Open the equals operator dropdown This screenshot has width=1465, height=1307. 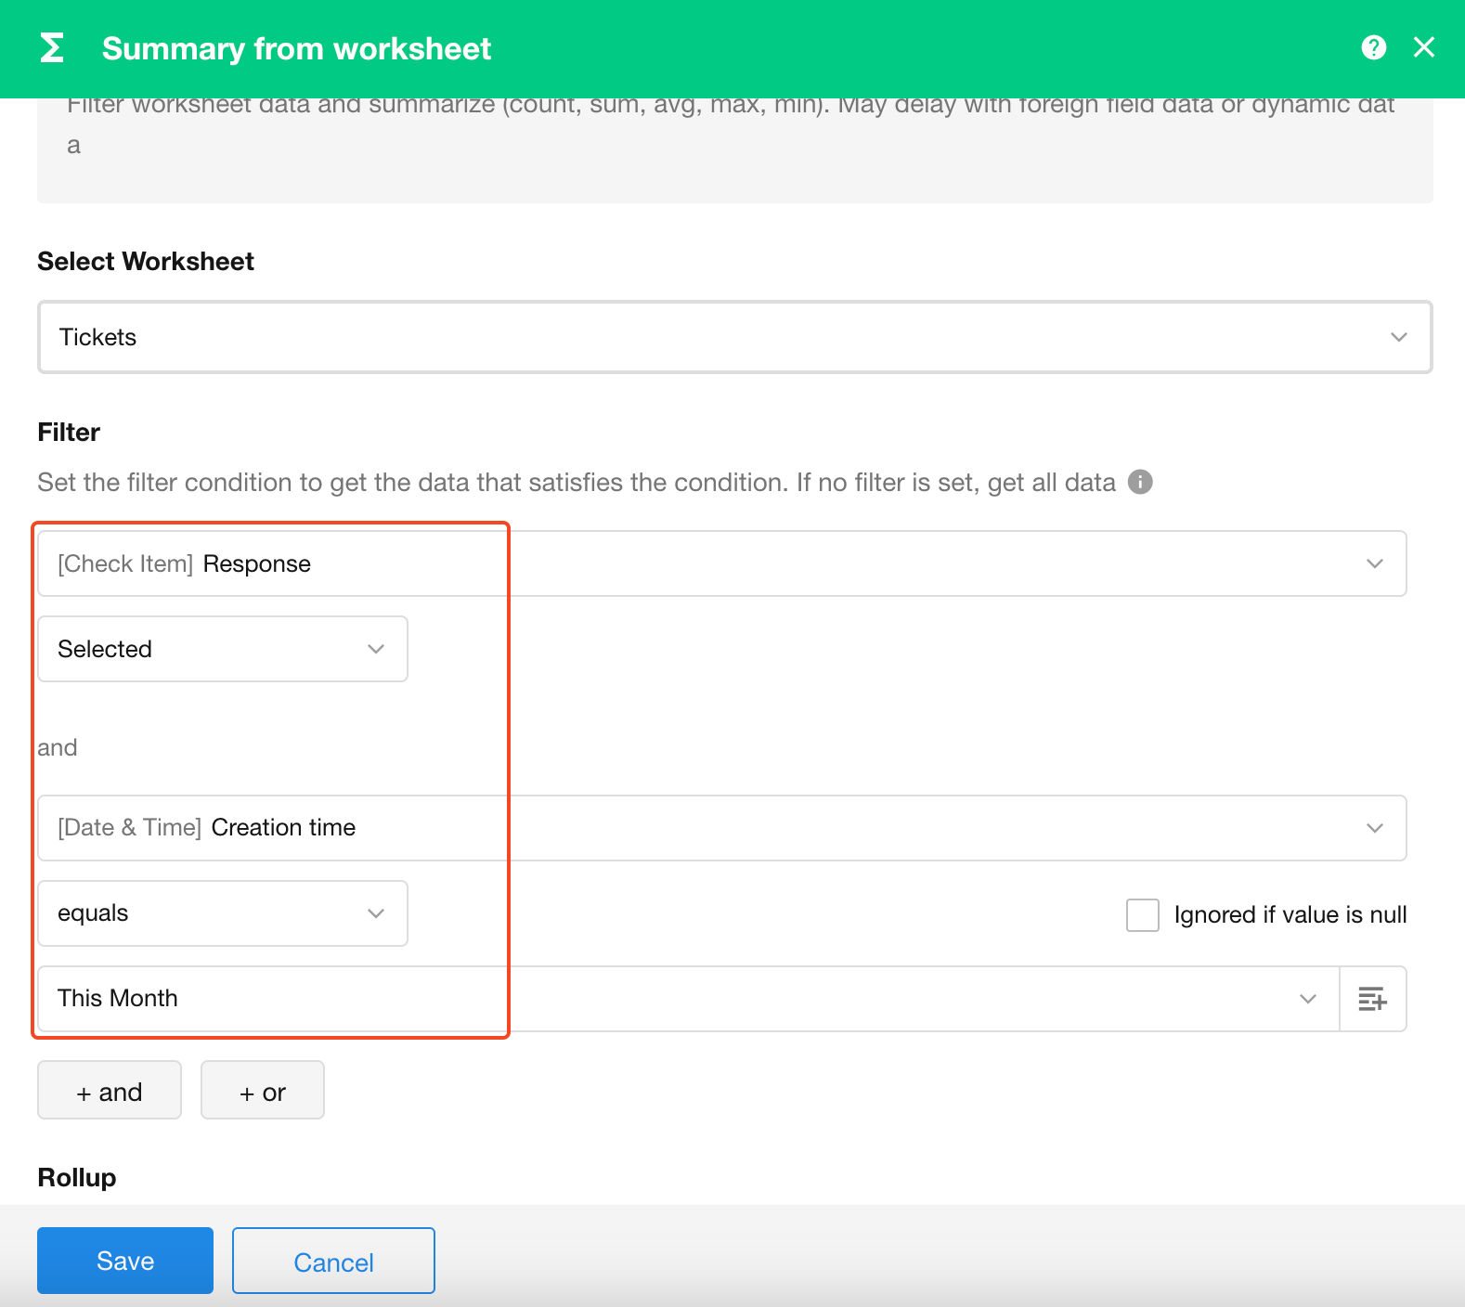point(222,913)
